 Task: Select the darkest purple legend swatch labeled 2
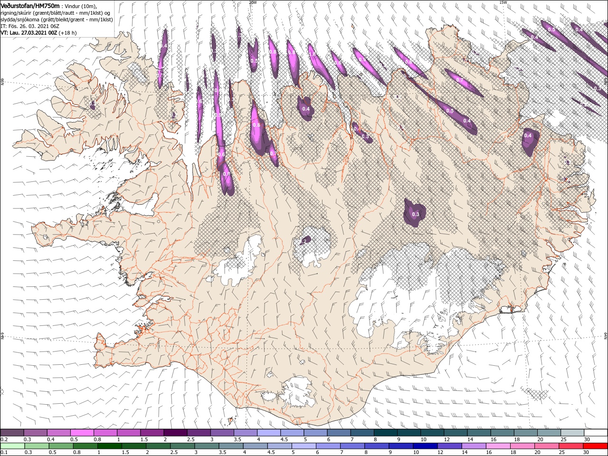tap(175, 433)
